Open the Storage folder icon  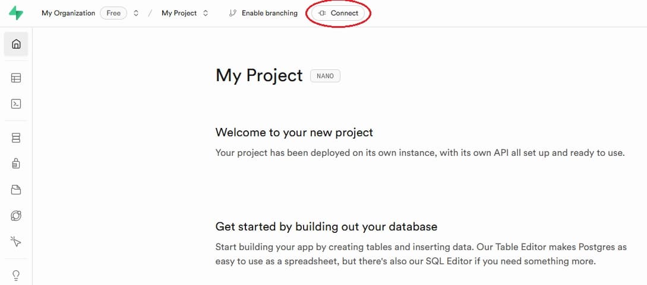(16, 190)
